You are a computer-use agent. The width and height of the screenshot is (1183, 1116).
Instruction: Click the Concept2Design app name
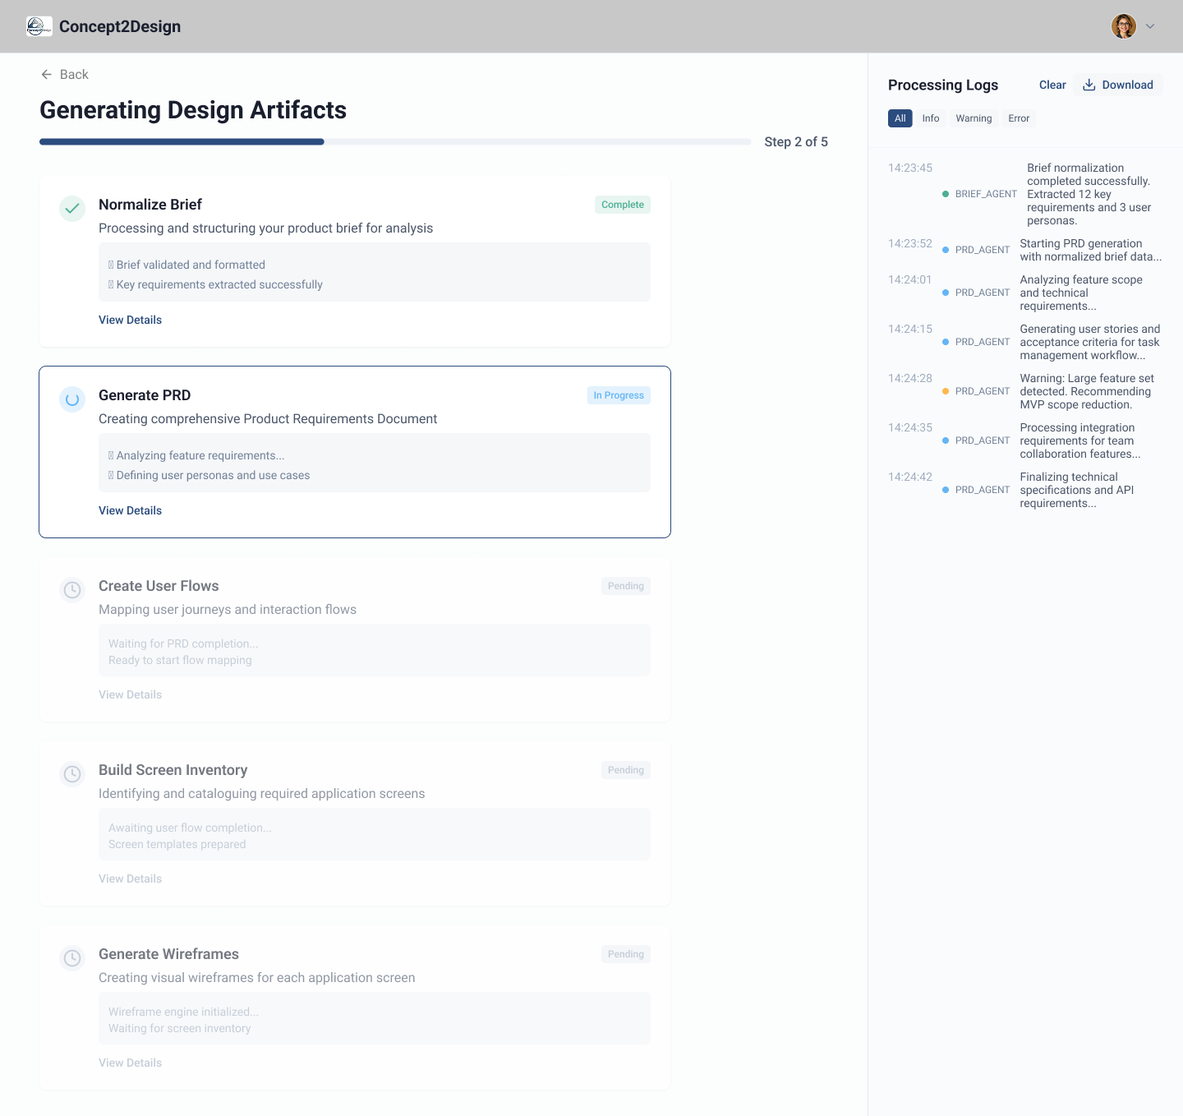pyautogui.click(x=120, y=26)
